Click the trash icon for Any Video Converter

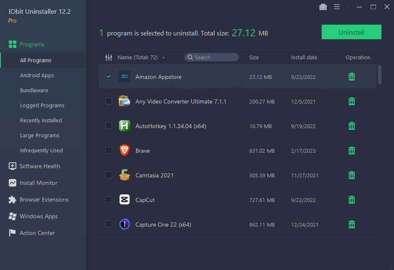click(x=351, y=101)
